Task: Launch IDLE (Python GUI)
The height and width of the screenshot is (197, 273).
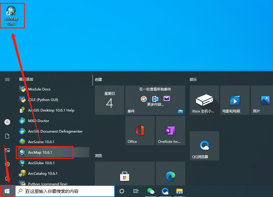Action: click(53, 100)
